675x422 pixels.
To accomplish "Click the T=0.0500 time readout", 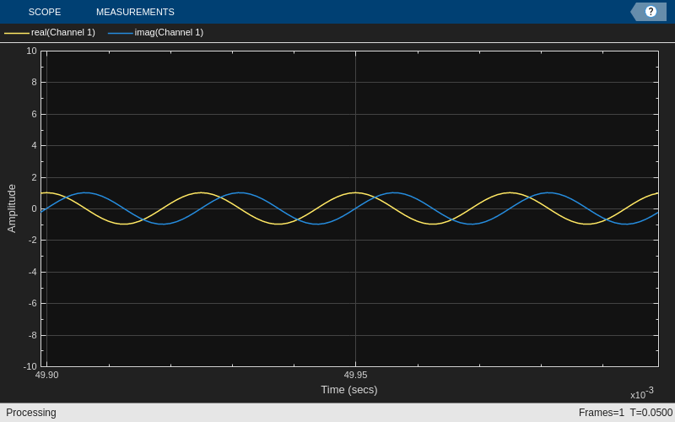I will point(651,413).
